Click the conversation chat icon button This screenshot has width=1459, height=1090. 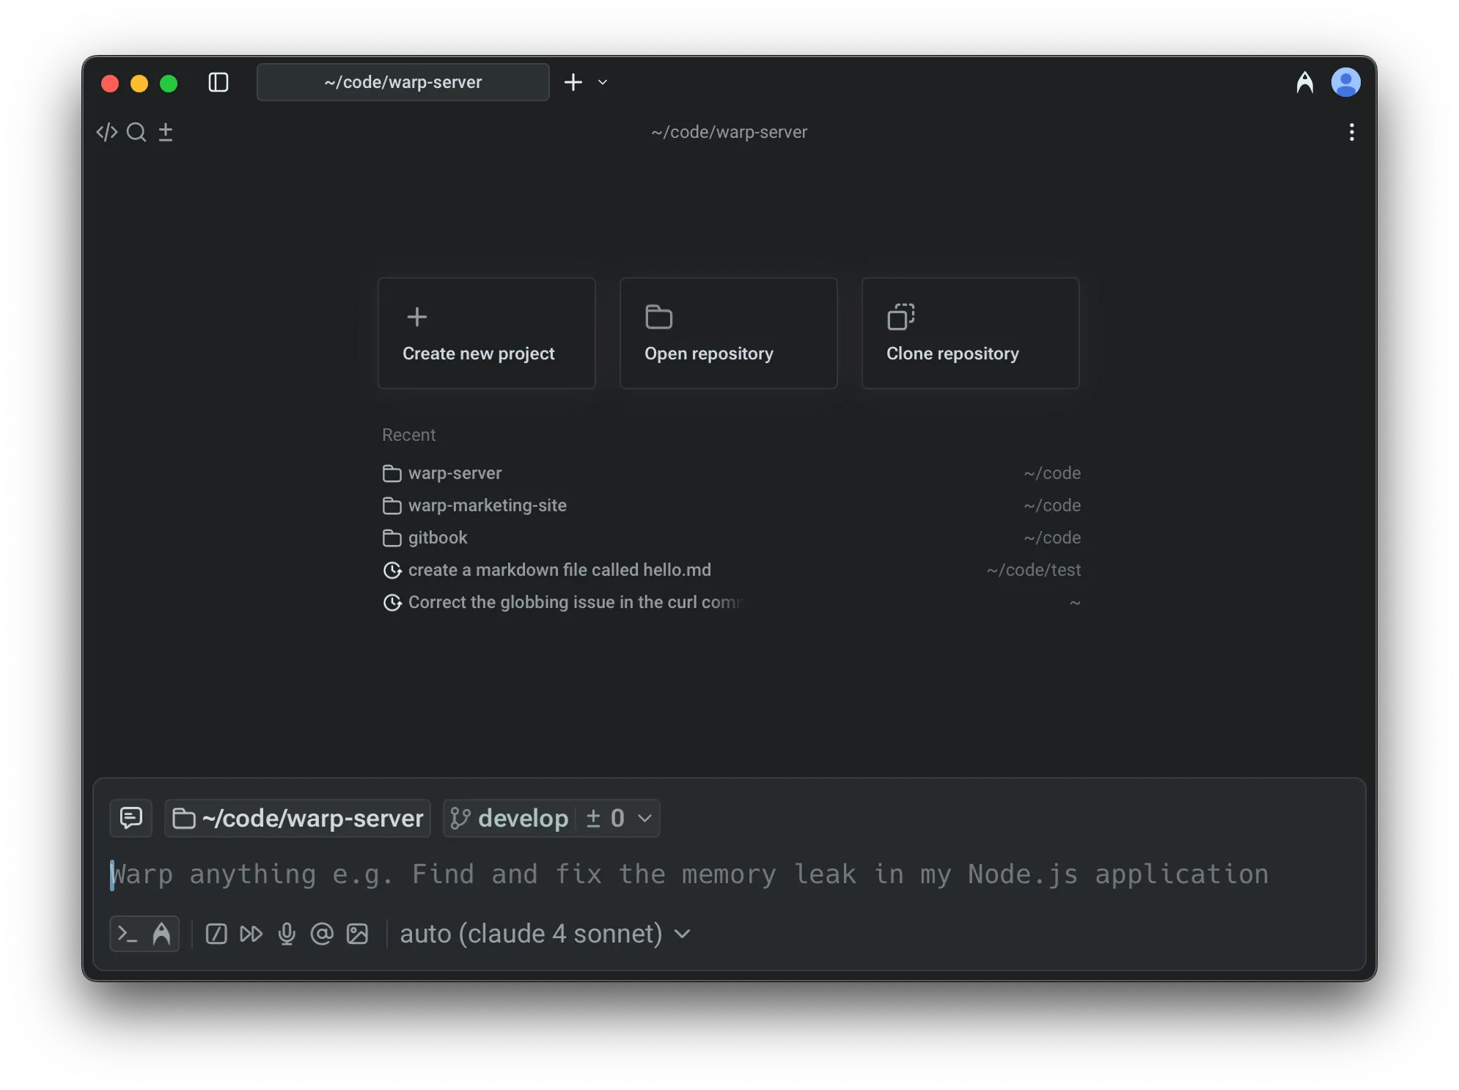[131, 818]
